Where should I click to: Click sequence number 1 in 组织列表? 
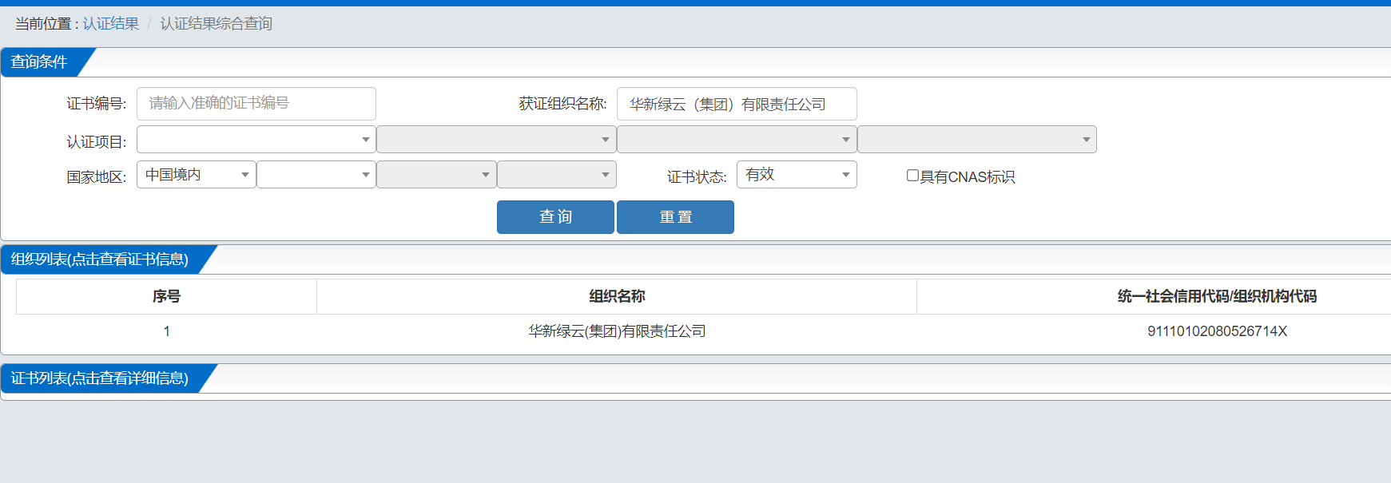pyautogui.click(x=166, y=331)
